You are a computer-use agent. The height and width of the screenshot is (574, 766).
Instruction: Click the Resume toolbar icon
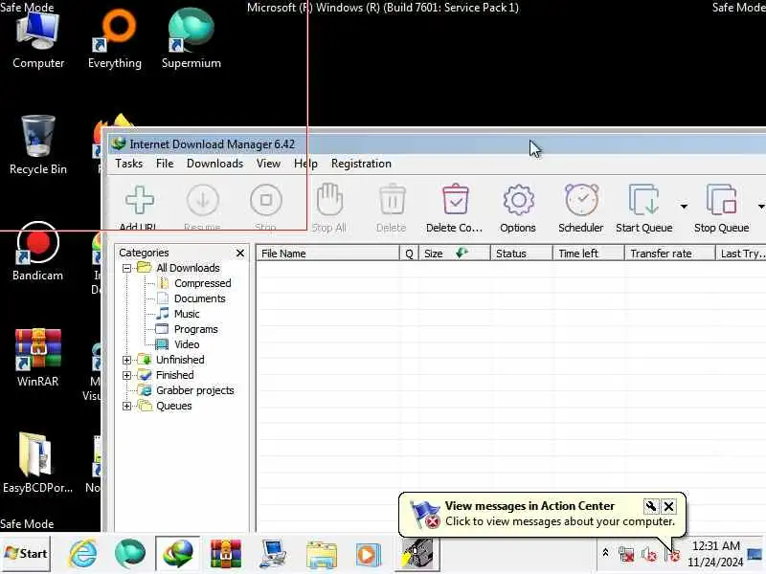pos(202,200)
